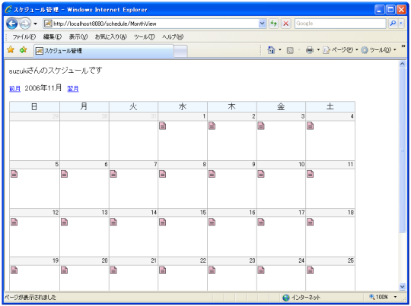The height and width of the screenshot is (306, 411).
Task: Click the Stop loading X icon
Action: pyautogui.click(x=286, y=24)
